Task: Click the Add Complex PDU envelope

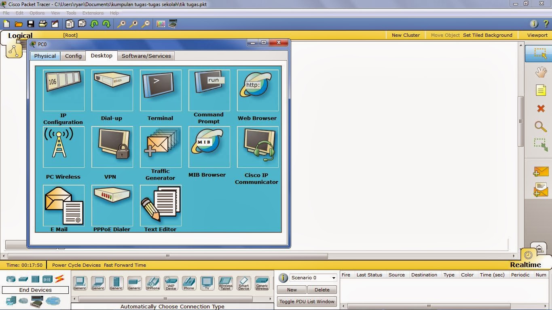Action: (x=541, y=190)
